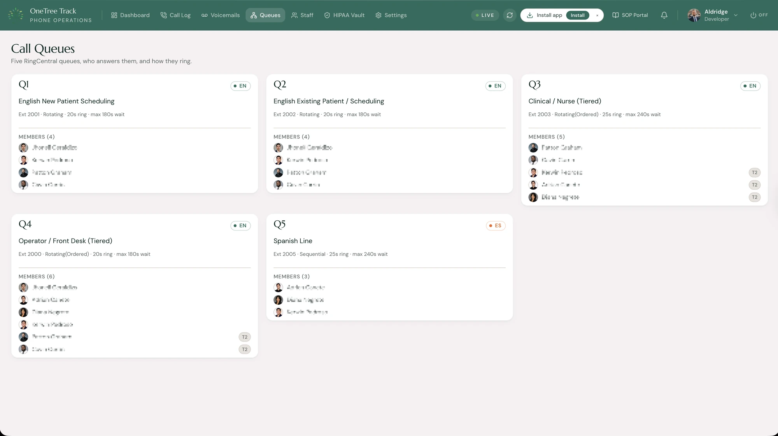
Task: Click the EN language badge on Q1
Action: (x=240, y=86)
